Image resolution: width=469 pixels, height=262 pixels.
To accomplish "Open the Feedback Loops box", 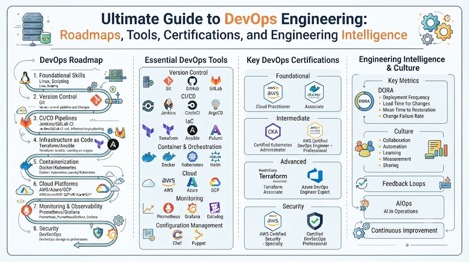I will point(404,184).
